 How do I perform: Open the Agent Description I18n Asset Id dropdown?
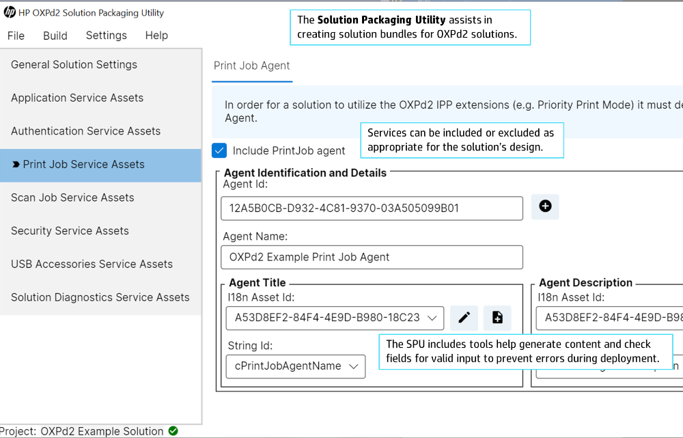pyautogui.click(x=609, y=318)
